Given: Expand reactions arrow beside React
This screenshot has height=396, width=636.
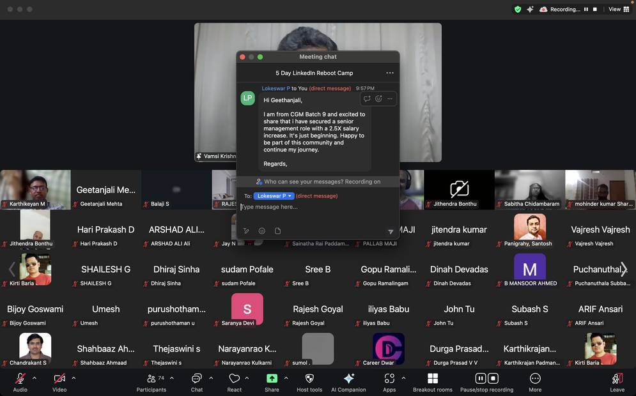Looking at the screenshot, I should [247, 377].
